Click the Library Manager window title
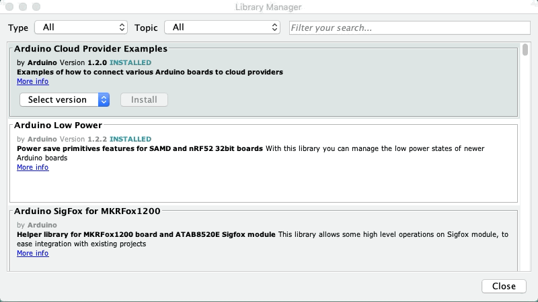Image resolution: width=538 pixels, height=302 pixels. coord(268,7)
